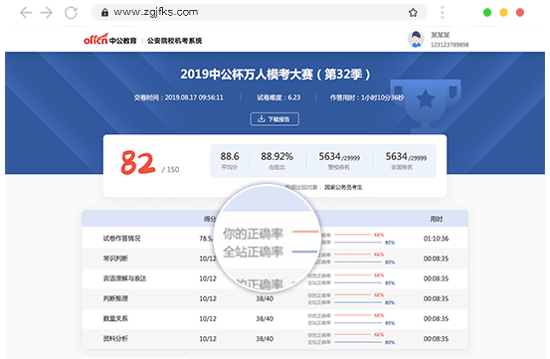The image size is (550, 359).
Task: Reload the page with the refresh icon
Action: pyautogui.click(x=71, y=13)
